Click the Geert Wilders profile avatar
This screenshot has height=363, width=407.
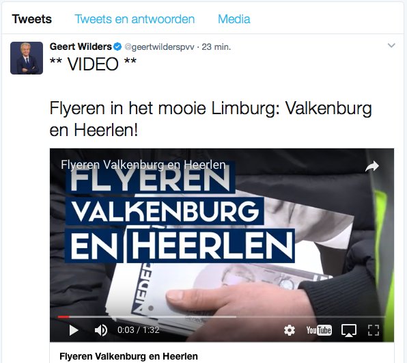27,58
